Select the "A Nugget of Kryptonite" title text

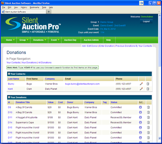27,117
